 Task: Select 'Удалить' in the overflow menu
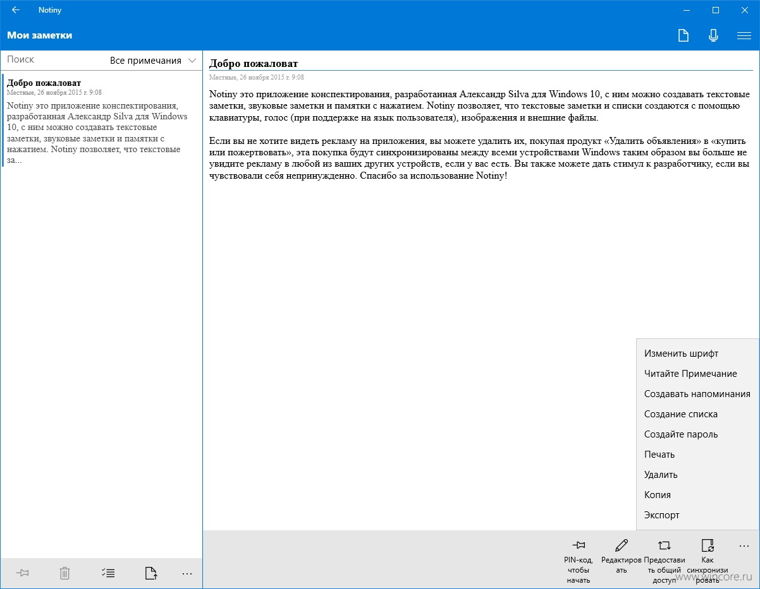click(697, 475)
